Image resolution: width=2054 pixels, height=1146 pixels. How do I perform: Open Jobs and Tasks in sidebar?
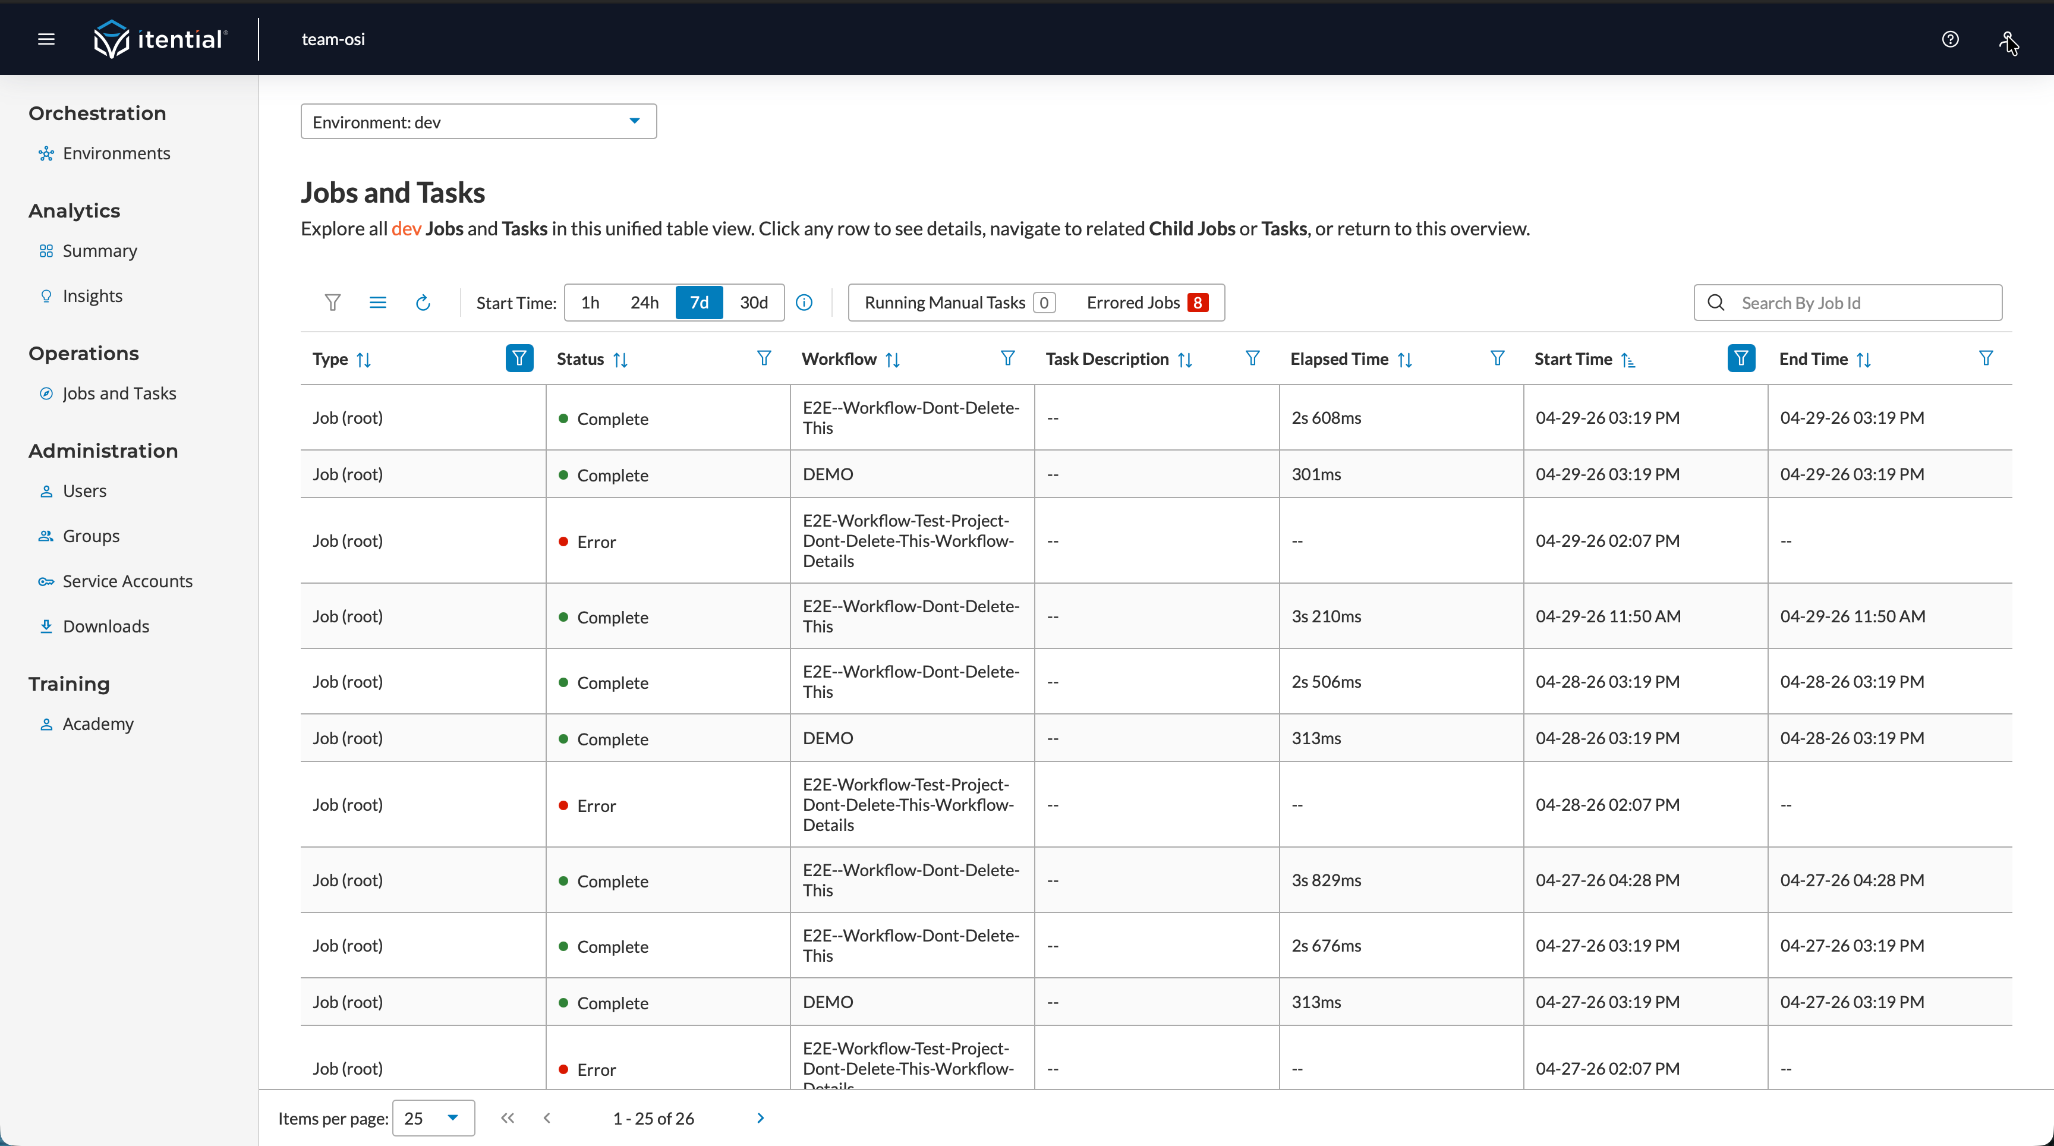coord(119,393)
